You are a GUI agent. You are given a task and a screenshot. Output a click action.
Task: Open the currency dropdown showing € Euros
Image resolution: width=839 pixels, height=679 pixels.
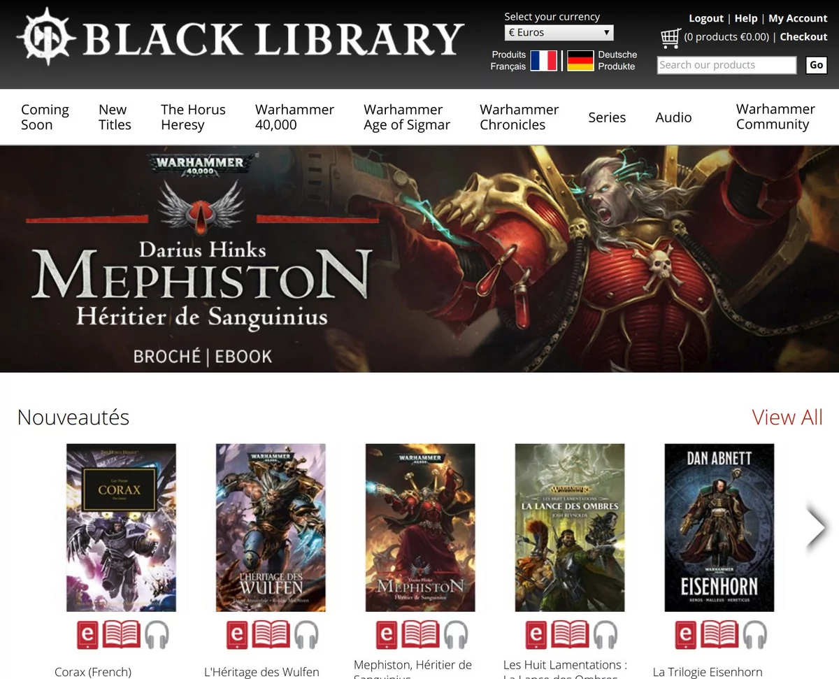(x=559, y=32)
